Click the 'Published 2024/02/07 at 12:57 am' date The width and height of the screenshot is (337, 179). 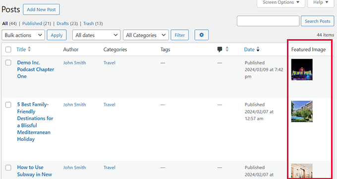pyautogui.click(x=259, y=112)
